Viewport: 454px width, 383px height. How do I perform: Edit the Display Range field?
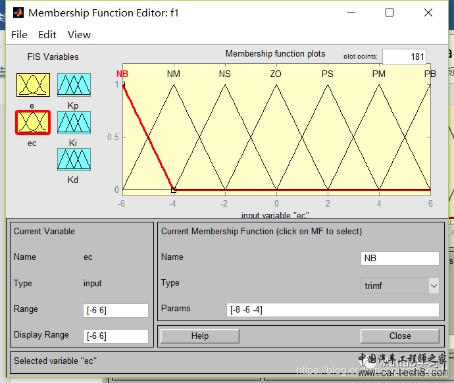(x=116, y=336)
